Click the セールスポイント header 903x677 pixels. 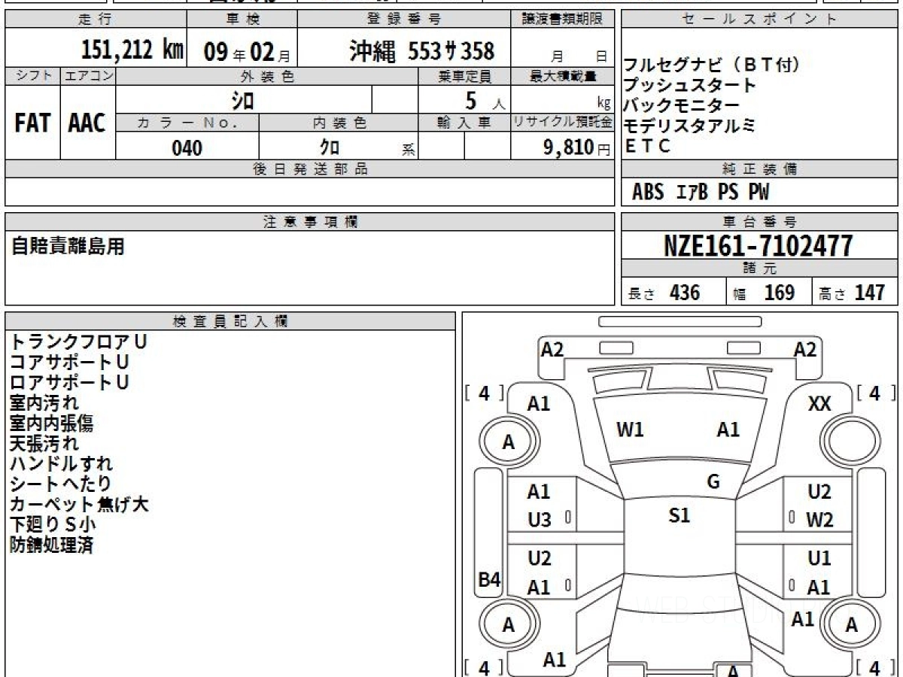[x=759, y=19]
